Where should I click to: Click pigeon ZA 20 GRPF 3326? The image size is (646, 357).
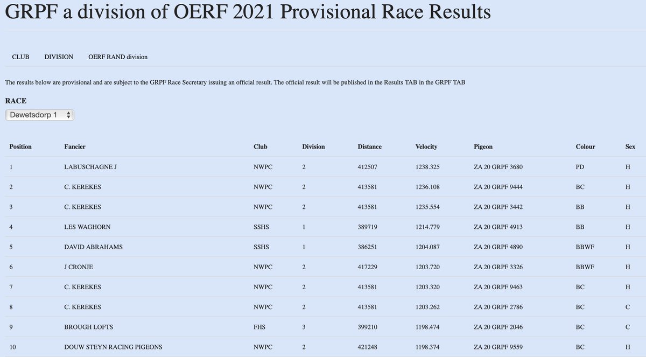(x=498, y=267)
